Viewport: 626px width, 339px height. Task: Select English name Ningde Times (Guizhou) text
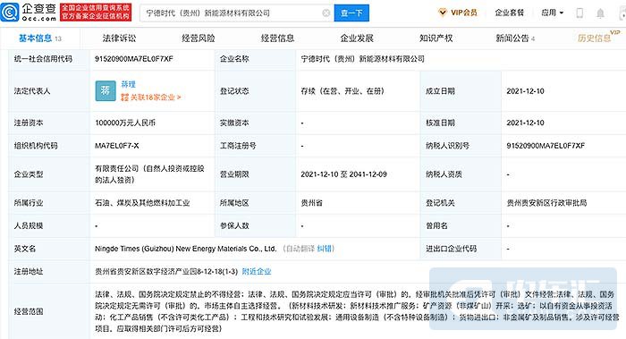[x=186, y=249]
